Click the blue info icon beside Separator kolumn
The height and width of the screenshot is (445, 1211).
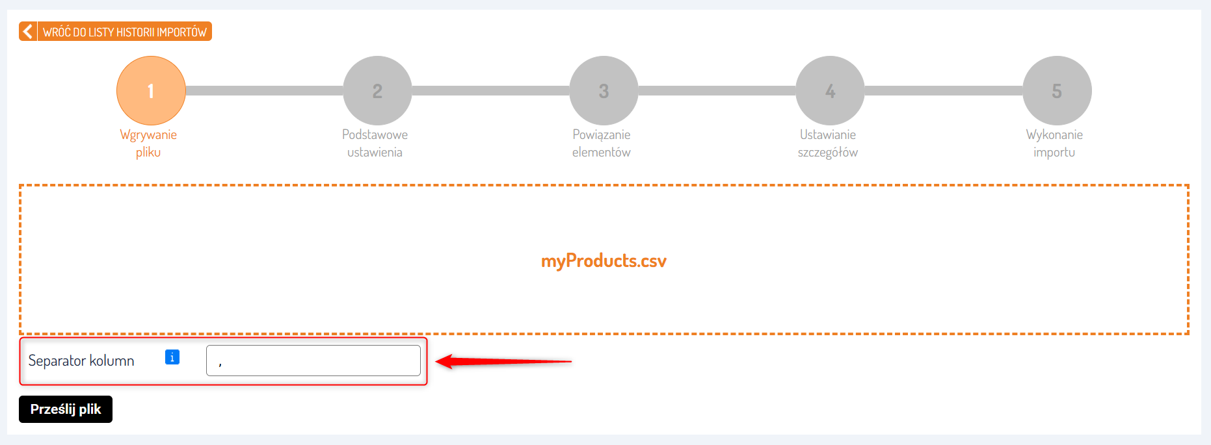[x=172, y=357]
